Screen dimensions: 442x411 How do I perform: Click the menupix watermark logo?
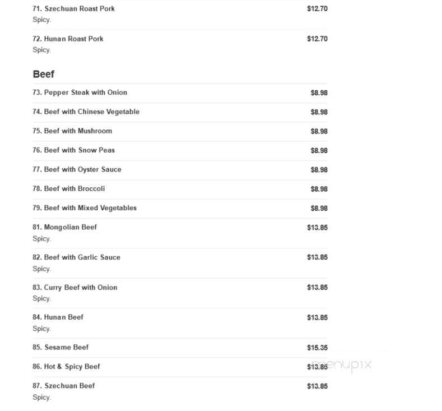(342, 365)
